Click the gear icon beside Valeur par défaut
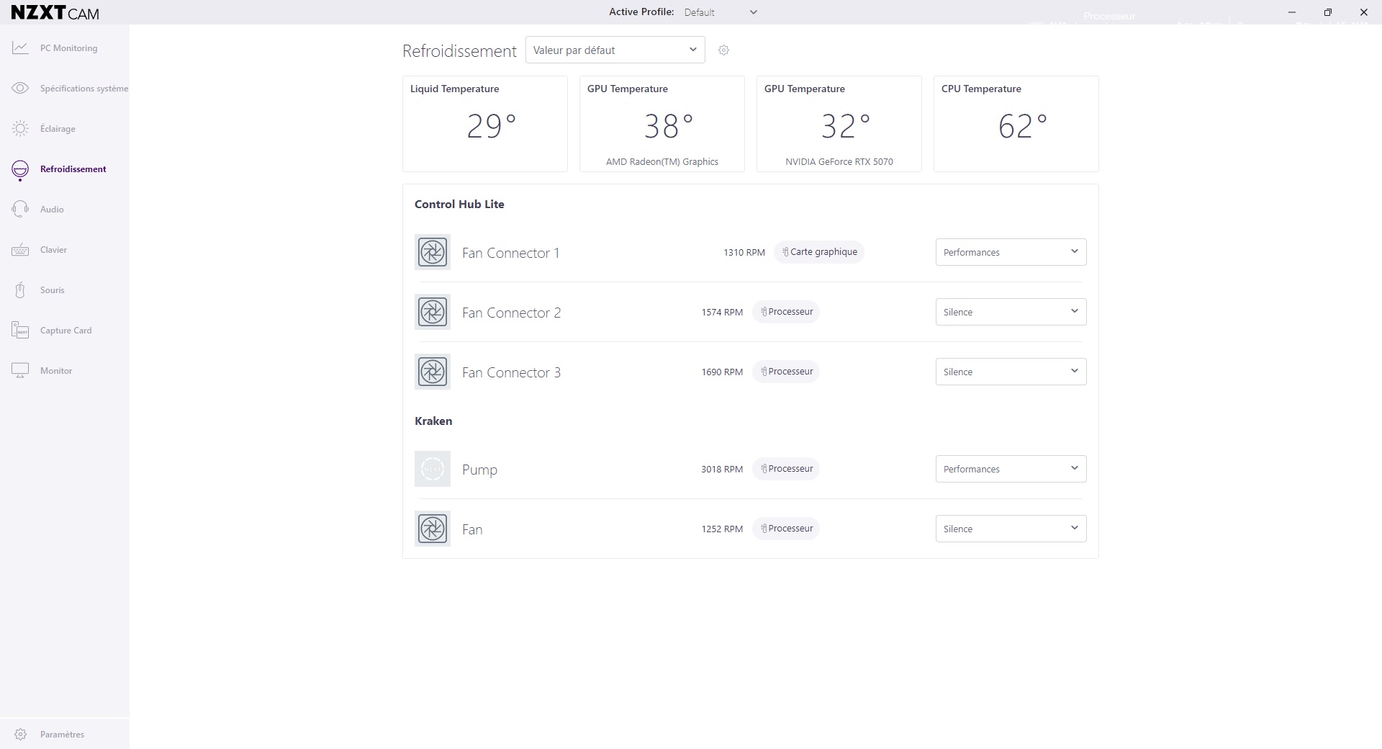 724,50
